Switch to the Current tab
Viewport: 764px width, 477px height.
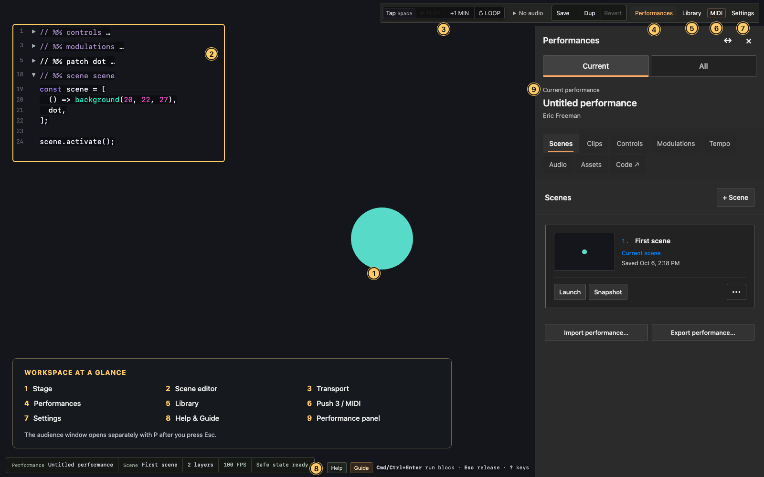click(x=595, y=66)
